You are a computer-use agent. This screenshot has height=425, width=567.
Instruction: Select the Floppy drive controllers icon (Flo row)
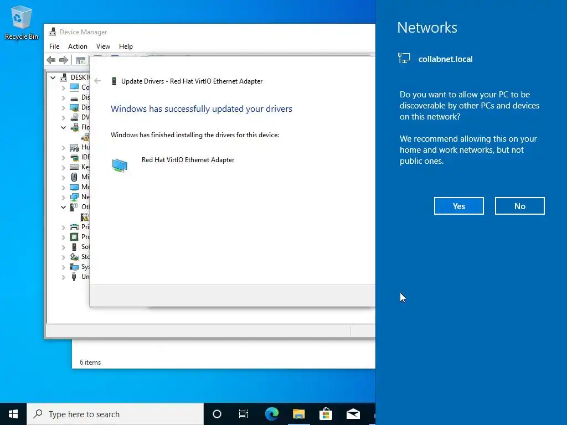click(74, 127)
